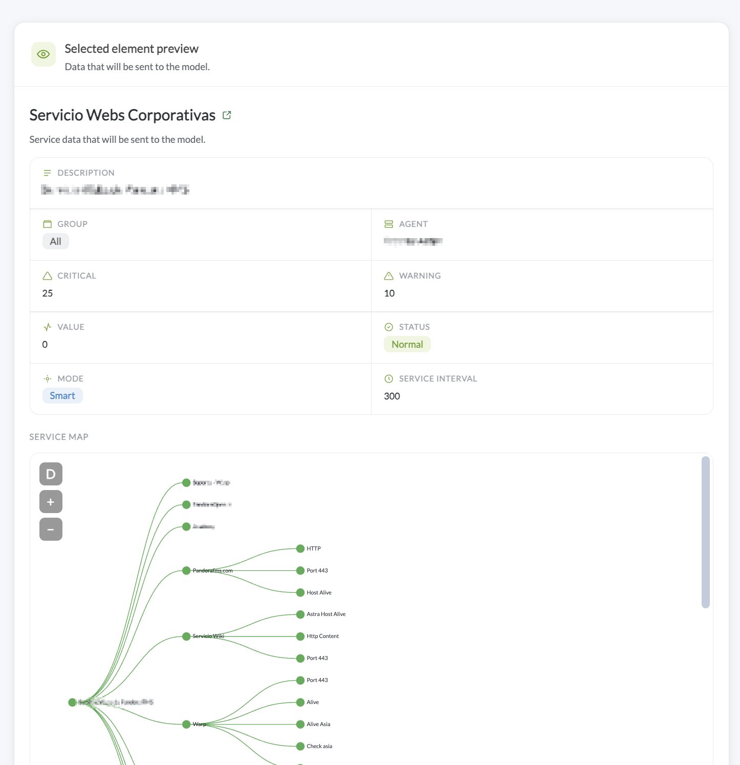The width and height of the screenshot is (740, 765).
Task: Select the Pandorafms.com node
Action: [186, 571]
